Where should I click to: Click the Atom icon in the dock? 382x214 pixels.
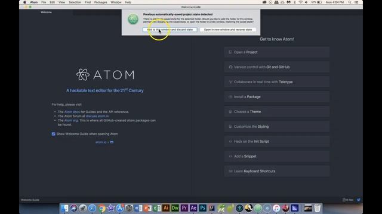[258, 208]
